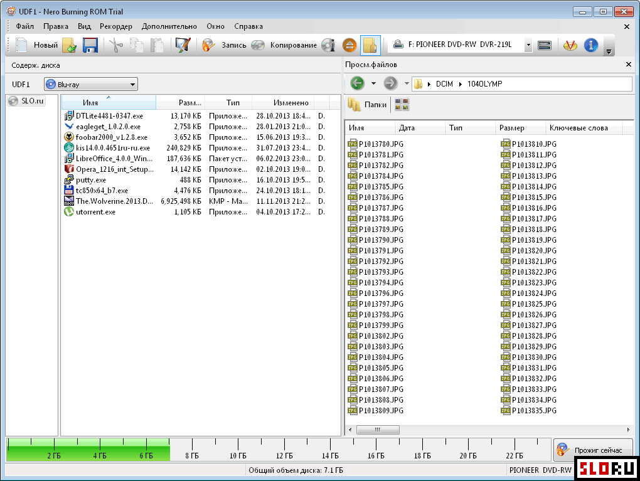Save compilation with the floppy disk icon
The width and height of the screenshot is (640, 481).
(x=90, y=45)
